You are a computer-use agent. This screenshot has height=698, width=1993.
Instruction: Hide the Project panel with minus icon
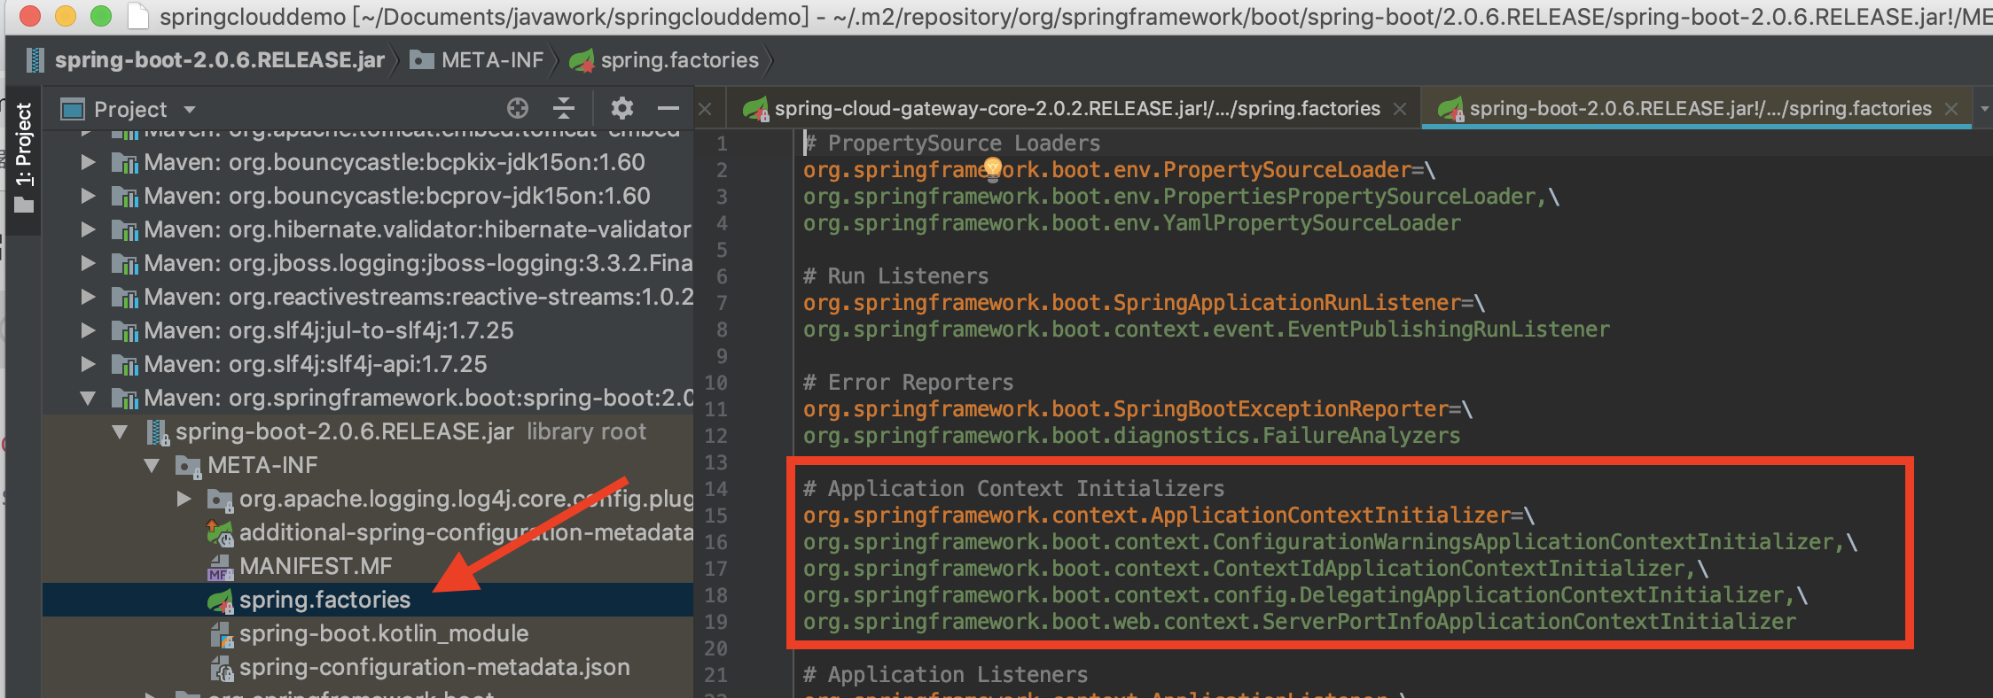(668, 108)
